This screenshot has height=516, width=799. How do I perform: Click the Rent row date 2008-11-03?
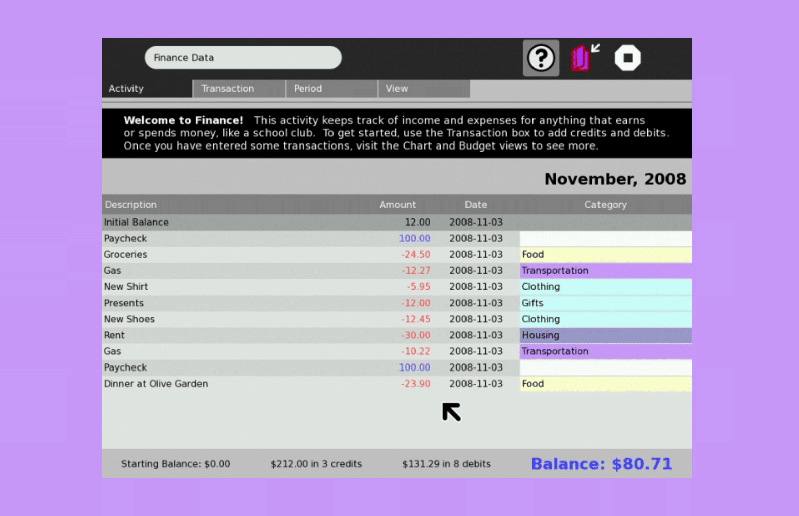[476, 335]
